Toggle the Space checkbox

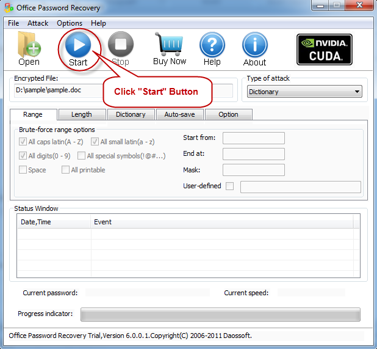(23, 170)
